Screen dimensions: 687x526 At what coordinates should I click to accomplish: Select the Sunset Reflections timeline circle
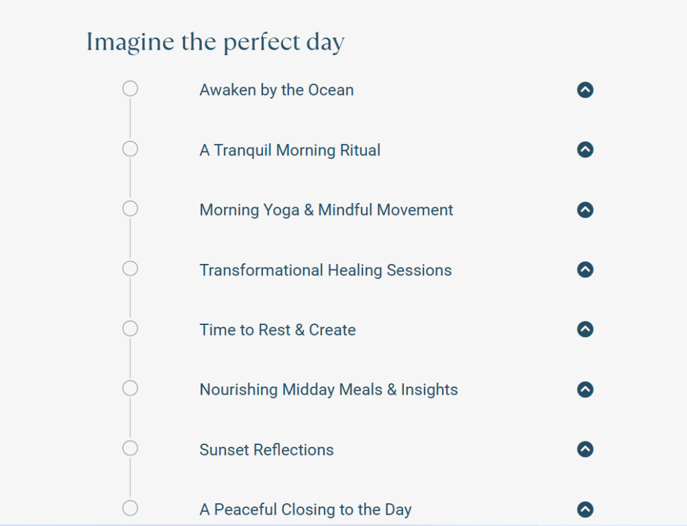pyautogui.click(x=130, y=448)
